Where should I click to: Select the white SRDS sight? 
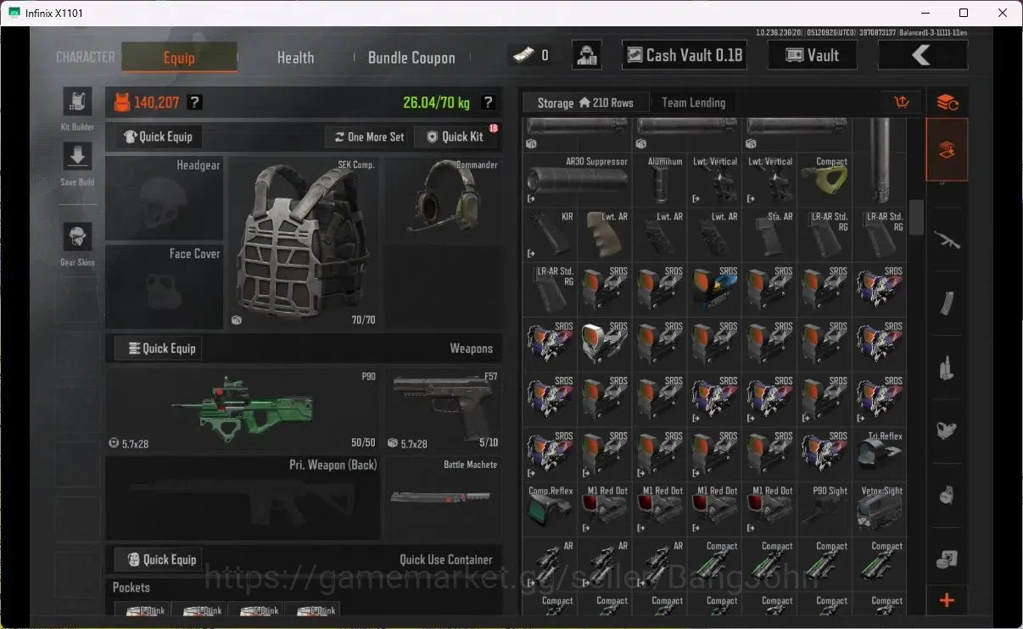coord(605,345)
